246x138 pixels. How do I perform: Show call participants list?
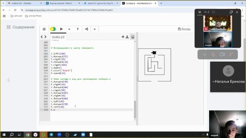207,12
